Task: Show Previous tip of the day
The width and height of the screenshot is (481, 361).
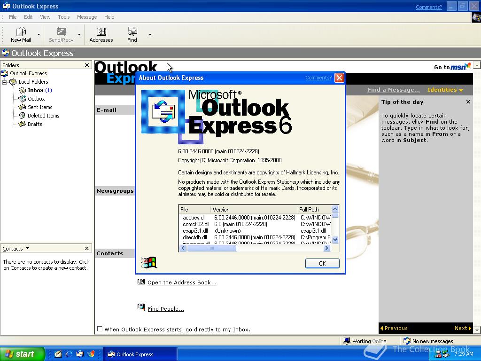Action: 394,328
